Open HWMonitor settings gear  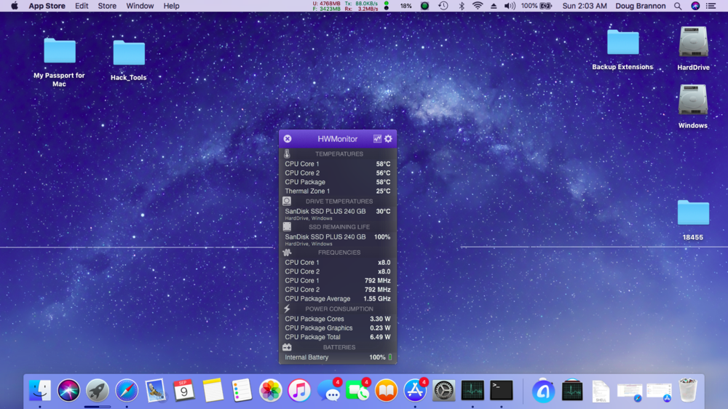pyautogui.click(x=388, y=139)
